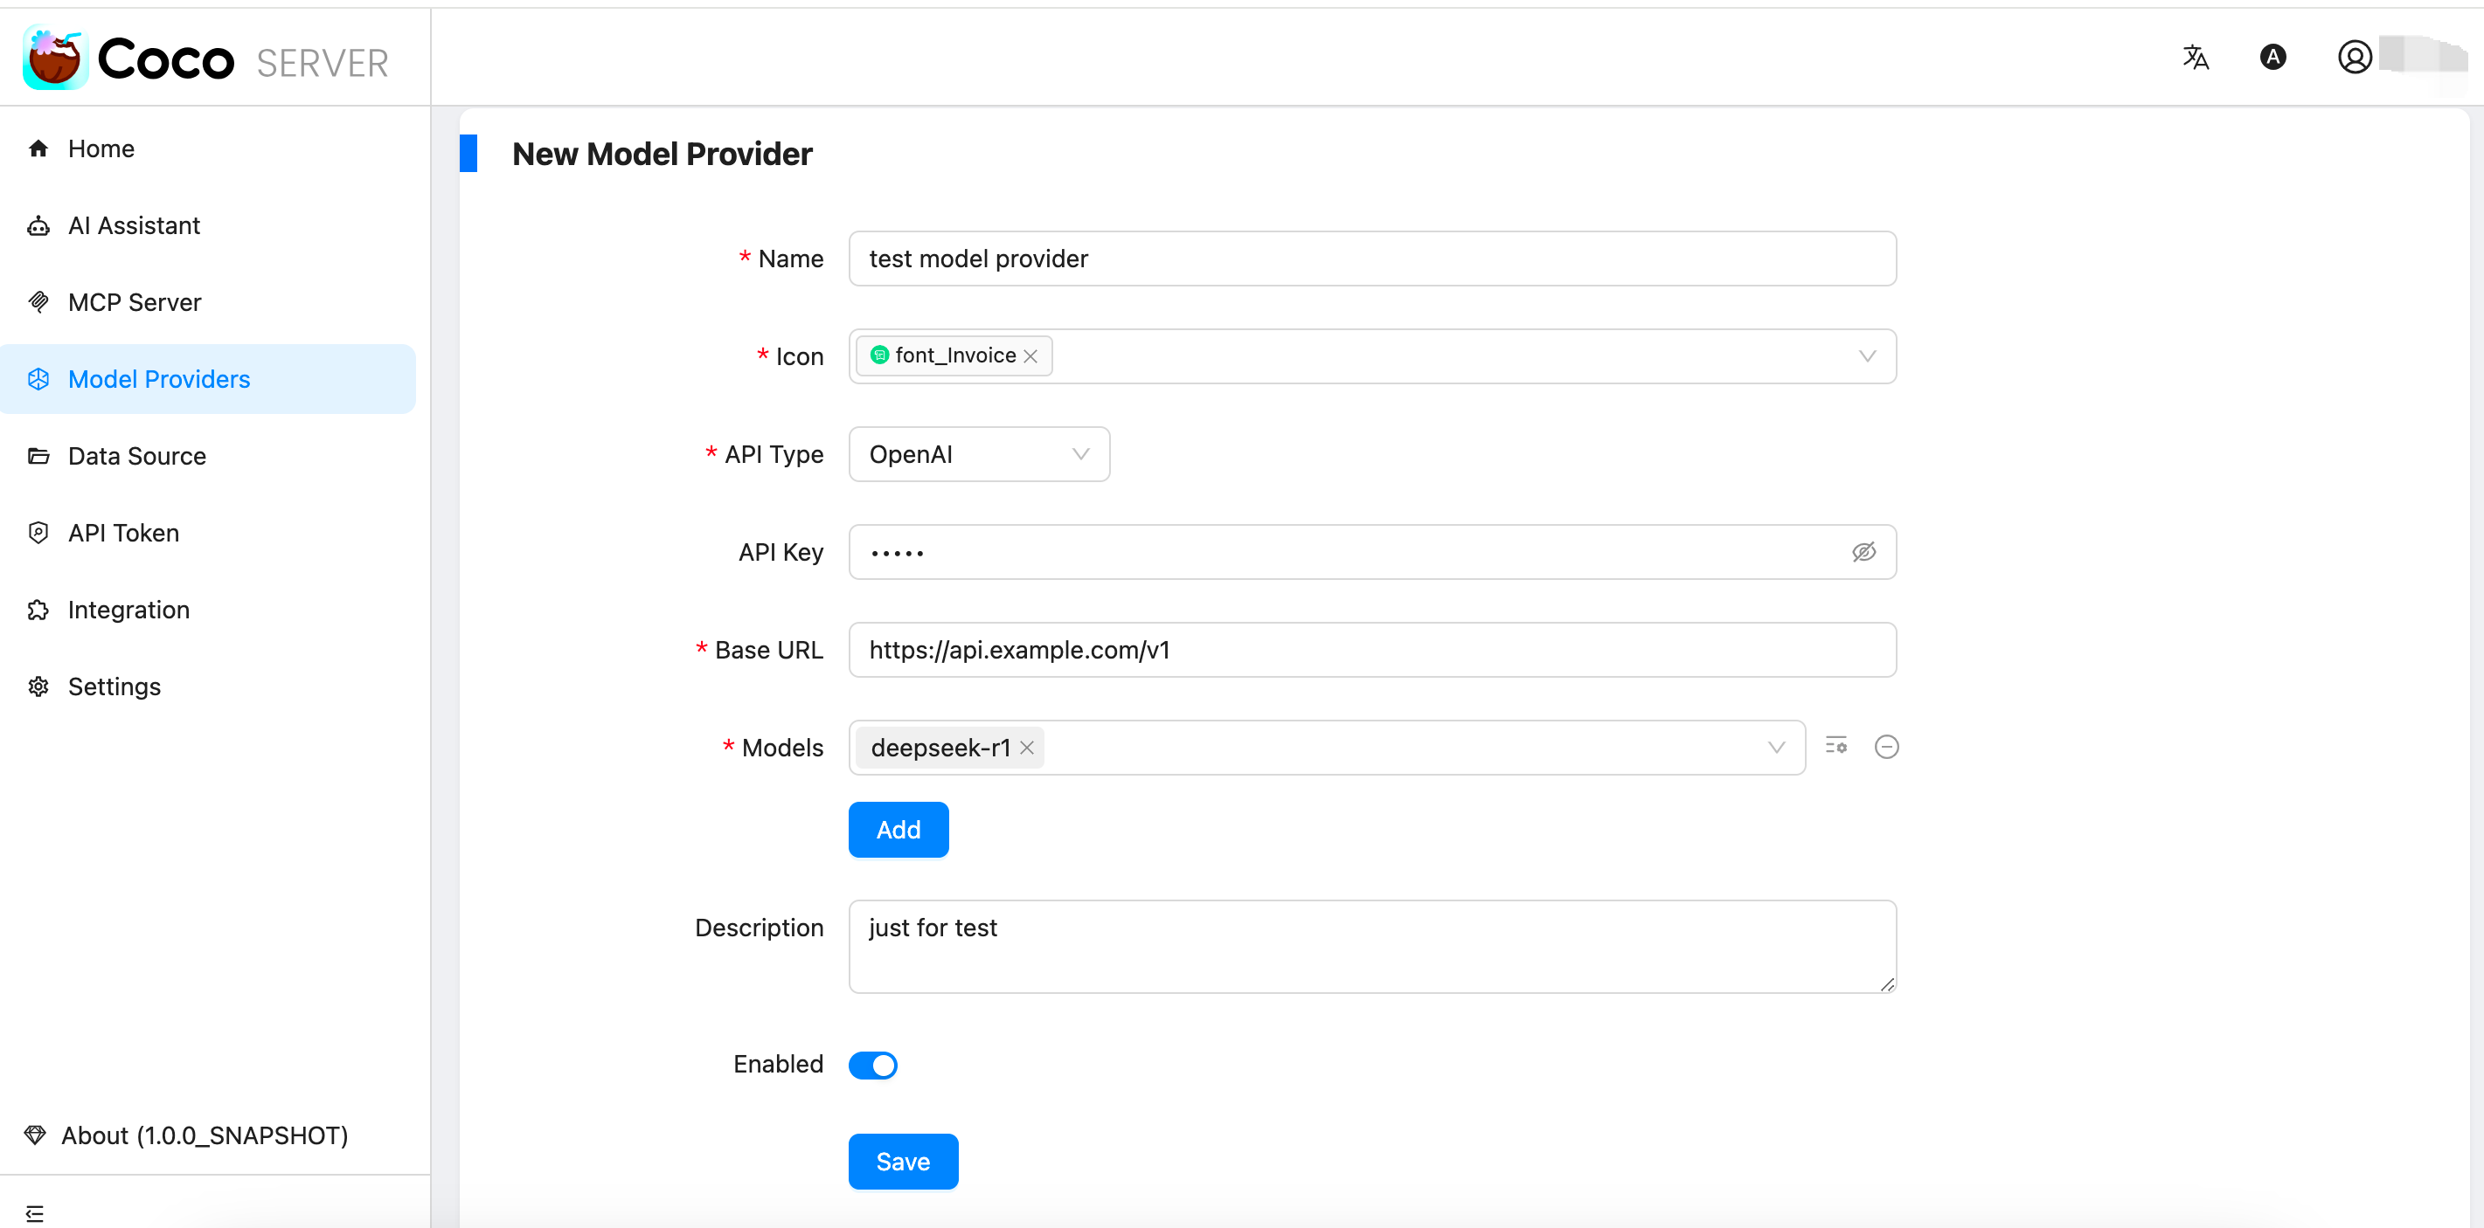Click the blue Add model button

[x=898, y=830]
